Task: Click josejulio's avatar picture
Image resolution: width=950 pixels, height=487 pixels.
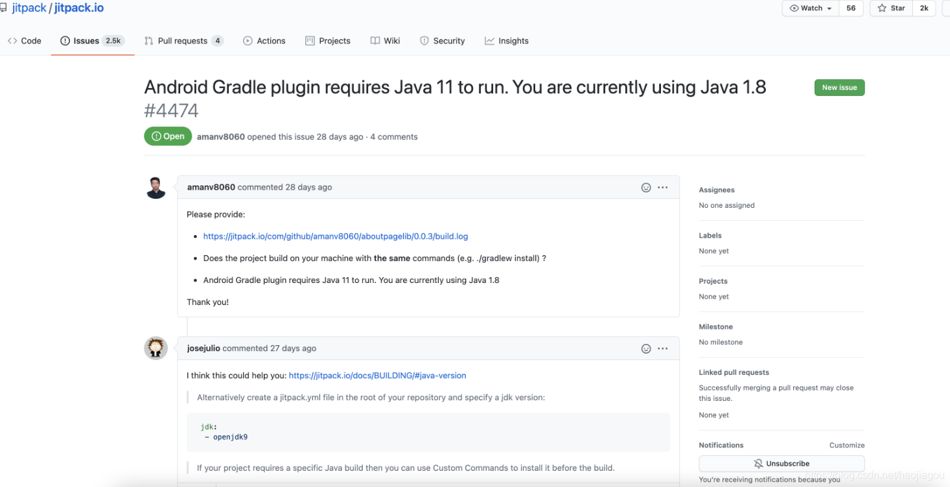Action: click(156, 348)
